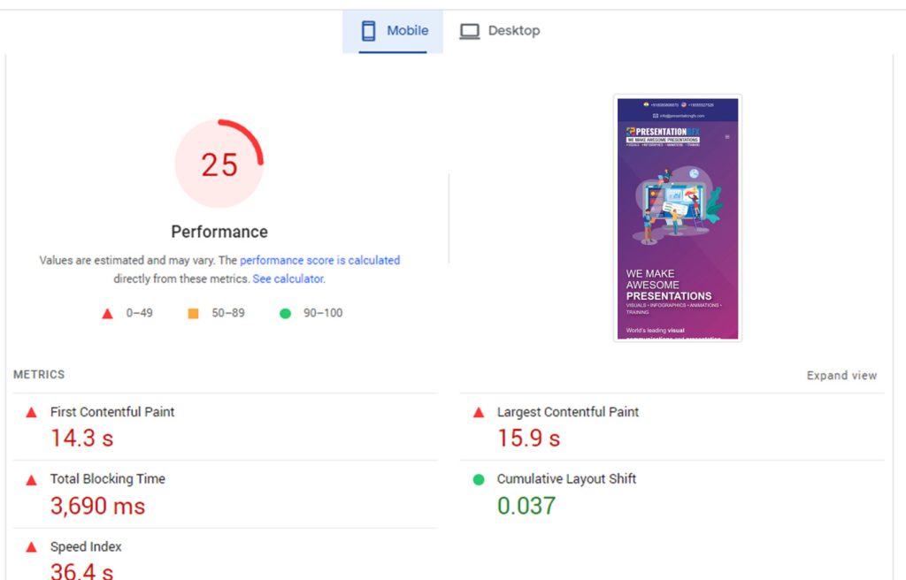Click the orange square 50–89 legend icon
This screenshot has height=580, width=906.
pos(193,313)
